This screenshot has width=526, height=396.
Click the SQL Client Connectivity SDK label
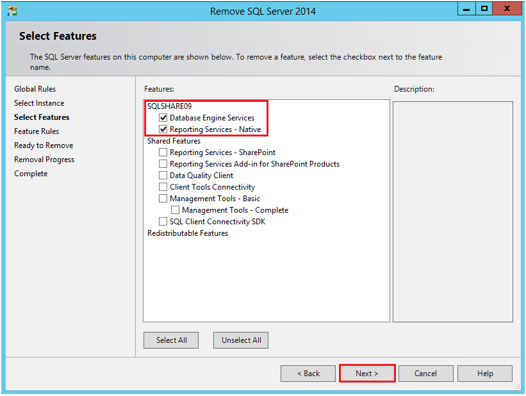[x=217, y=222]
